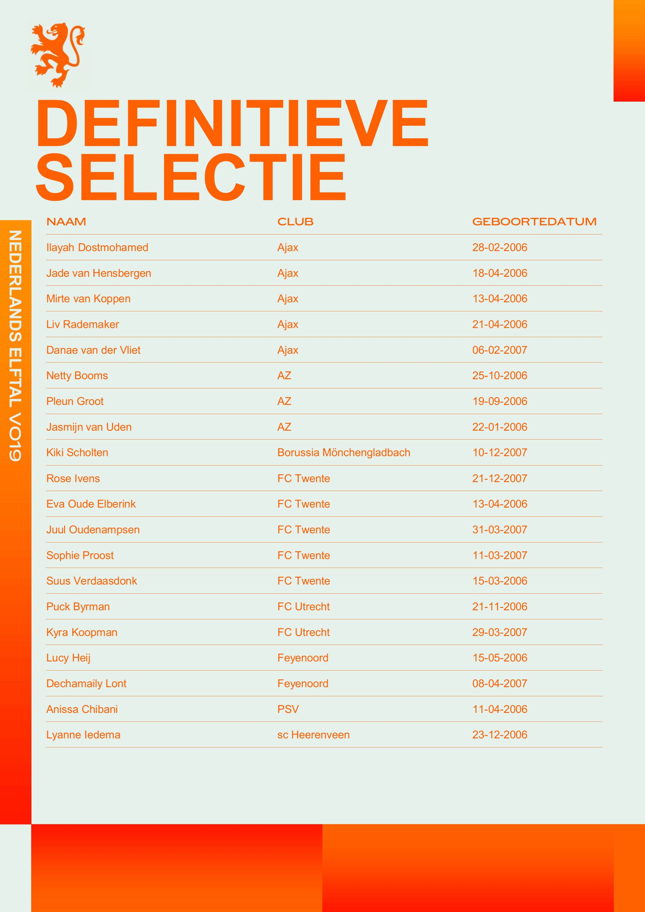Select Dechamaily Lont's name
Image resolution: width=645 pixels, height=912 pixels.
coord(86,683)
